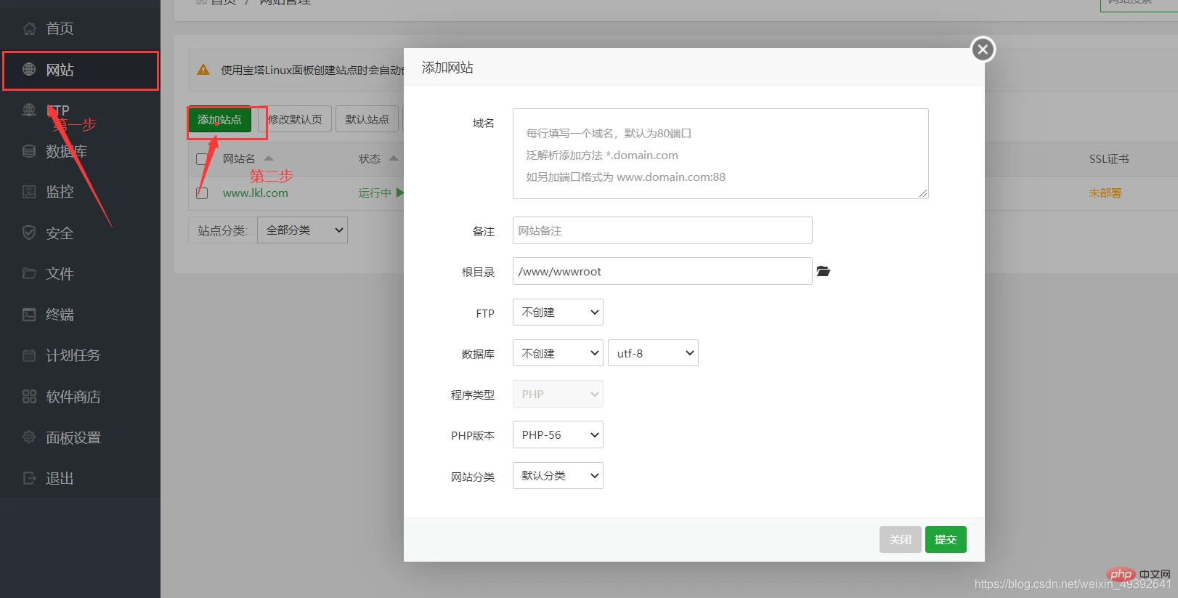Focus the 根目录 /www/wwwroot input field
The width and height of the screenshot is (1178, 598).
pyautogui.click(x=662, y=271)
